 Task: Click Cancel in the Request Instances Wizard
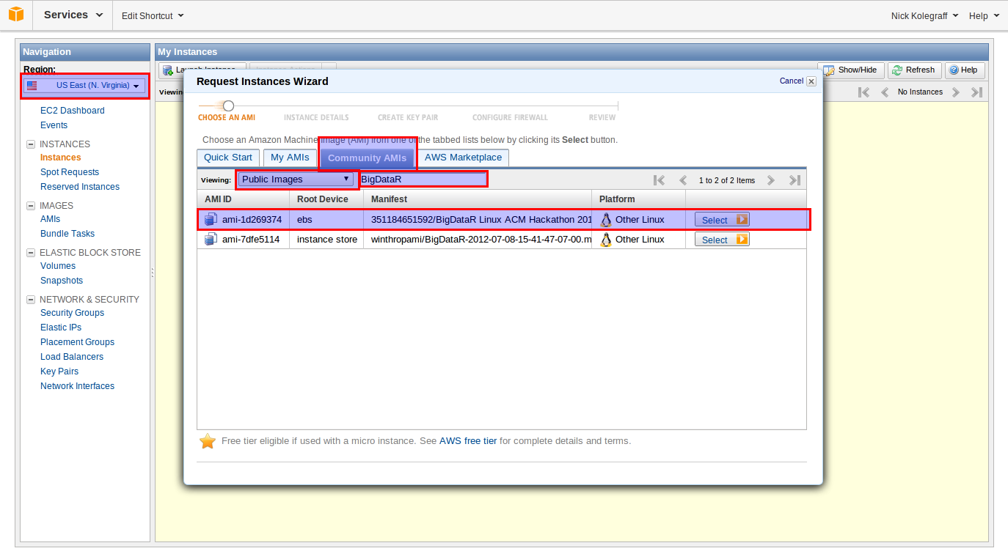792,81
